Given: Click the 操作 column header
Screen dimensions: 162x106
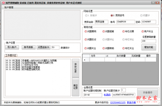Looking at the screenshot, I should tap(151, 56).
